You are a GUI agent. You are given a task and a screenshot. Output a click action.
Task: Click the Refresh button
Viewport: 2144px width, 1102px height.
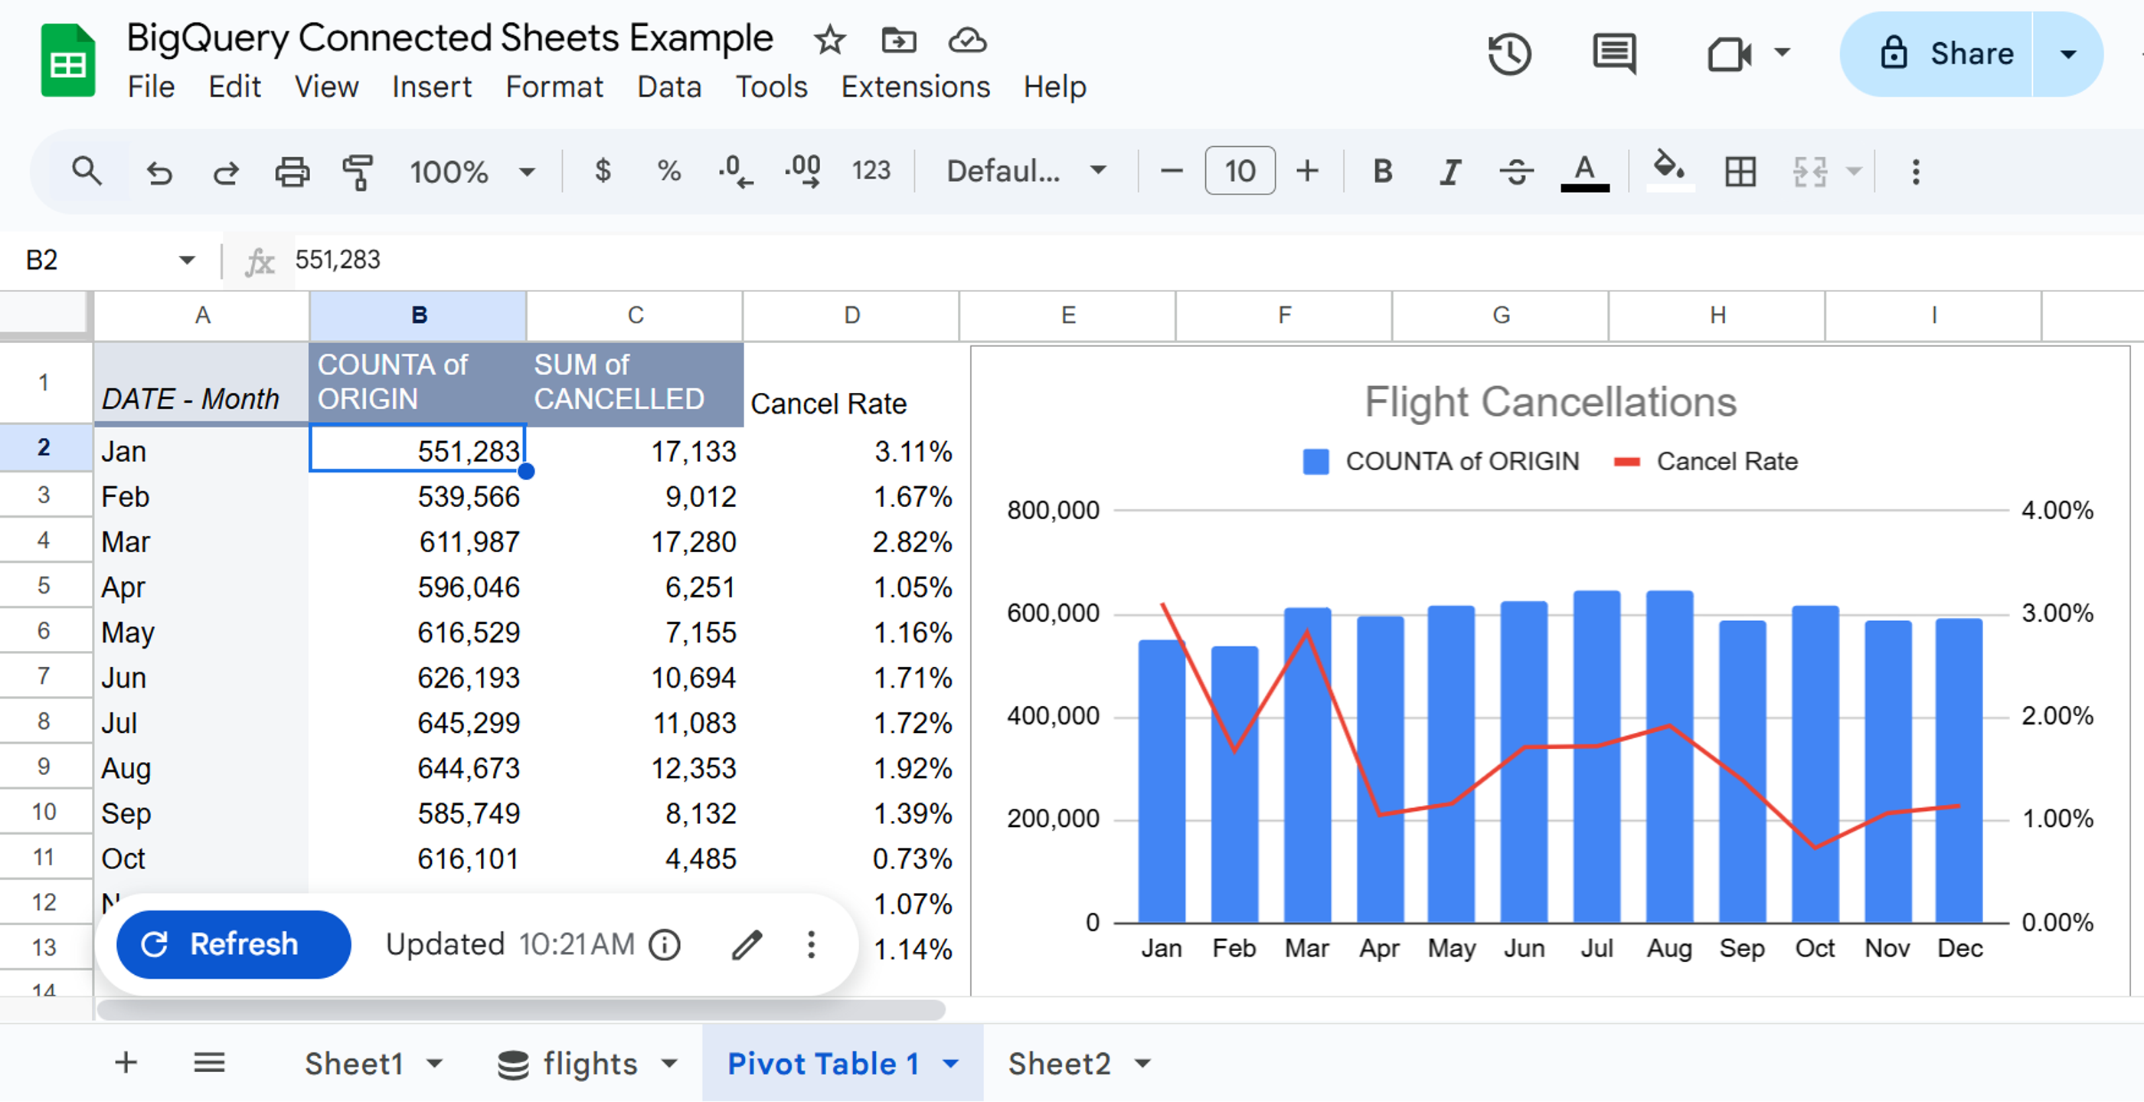click(233, 943)
